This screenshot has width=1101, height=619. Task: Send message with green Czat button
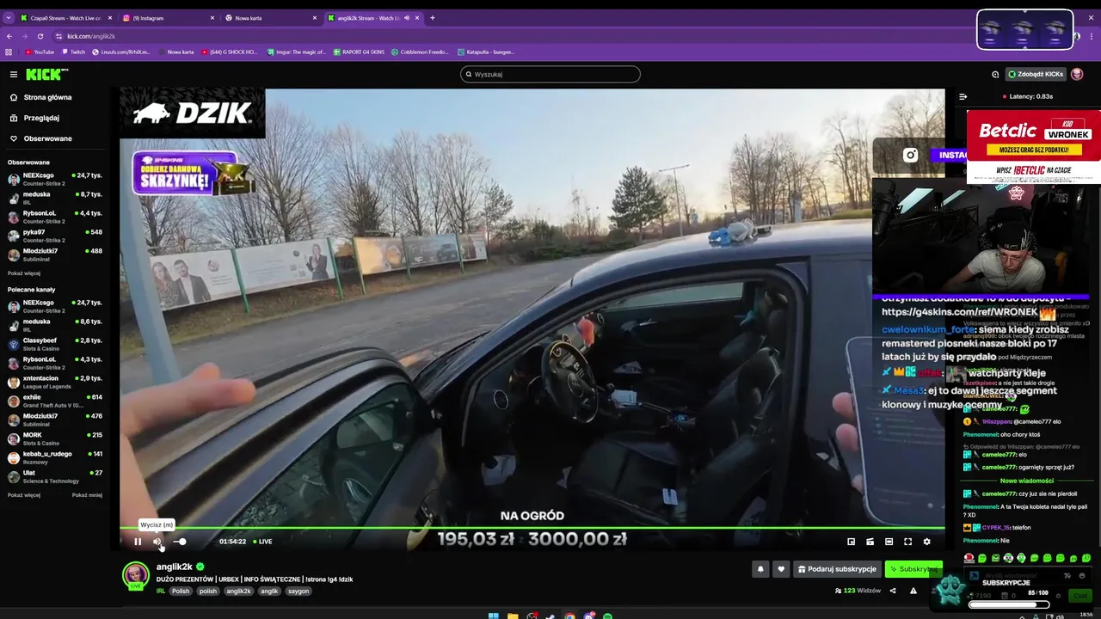tap(1080, 595)
